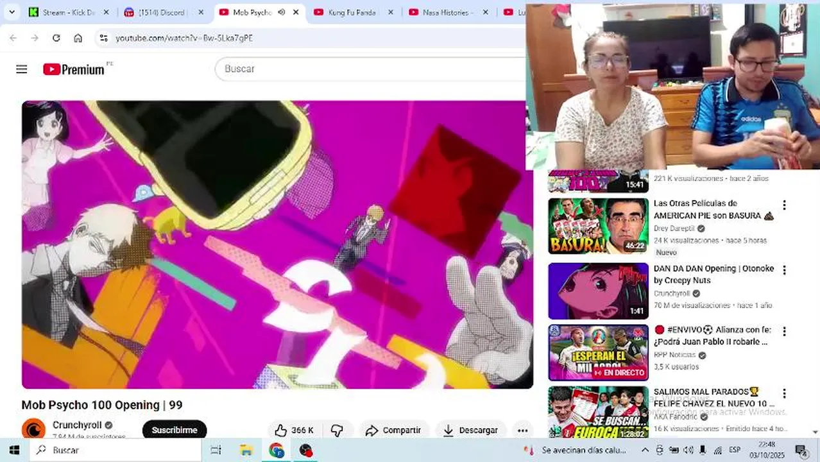
Task: Open the Crunchyroll channel name link
Action: 77,425
